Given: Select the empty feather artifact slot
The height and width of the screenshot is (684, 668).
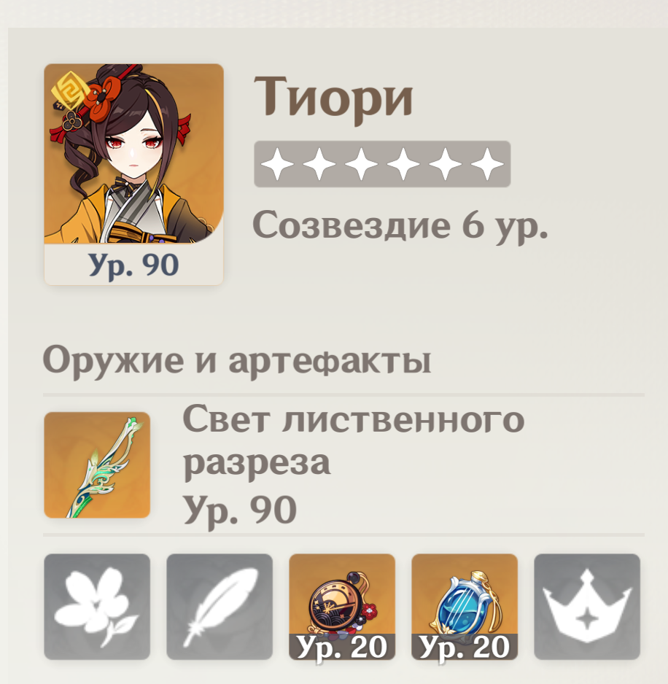Looking at the screenshot, I should (x=220, y=607).
